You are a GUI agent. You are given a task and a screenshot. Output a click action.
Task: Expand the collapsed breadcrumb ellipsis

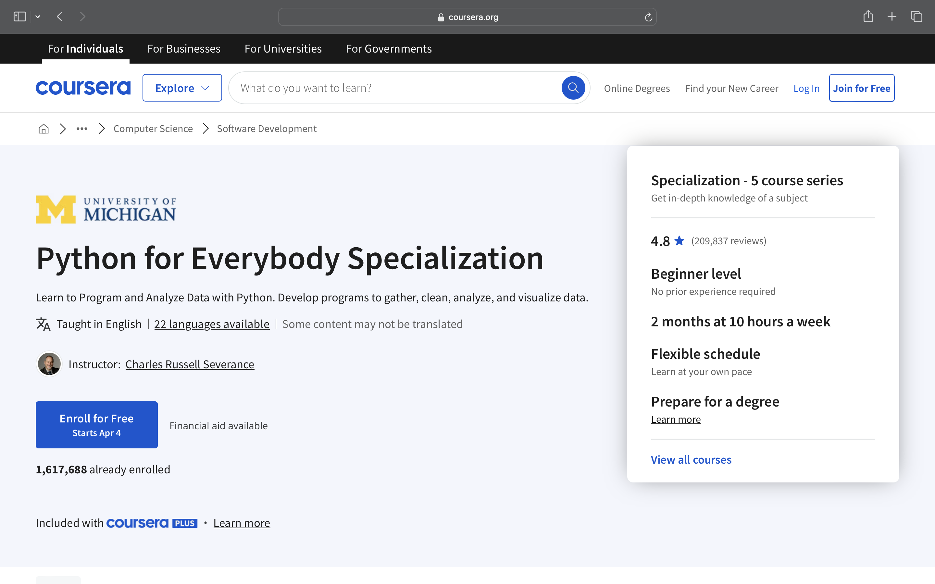coord(81,128)
